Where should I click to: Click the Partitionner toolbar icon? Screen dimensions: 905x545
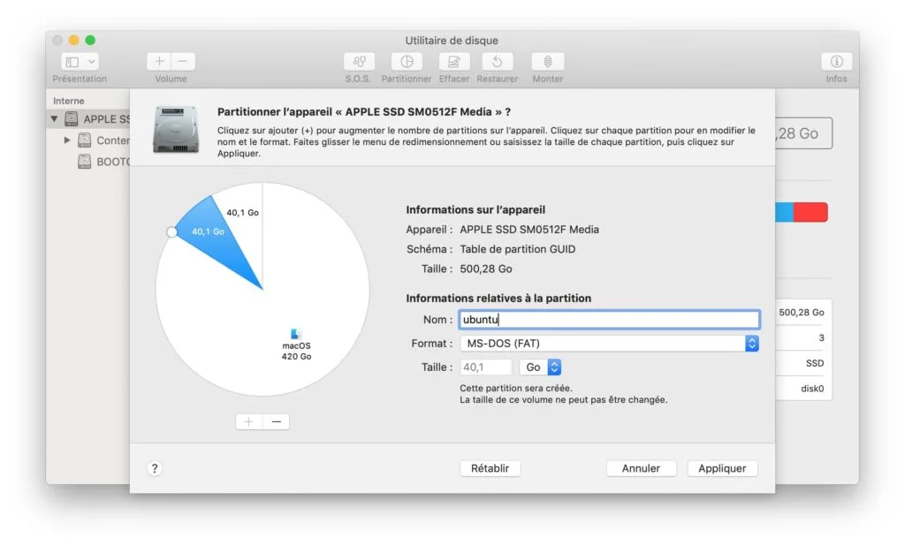[x=407, y=61]
